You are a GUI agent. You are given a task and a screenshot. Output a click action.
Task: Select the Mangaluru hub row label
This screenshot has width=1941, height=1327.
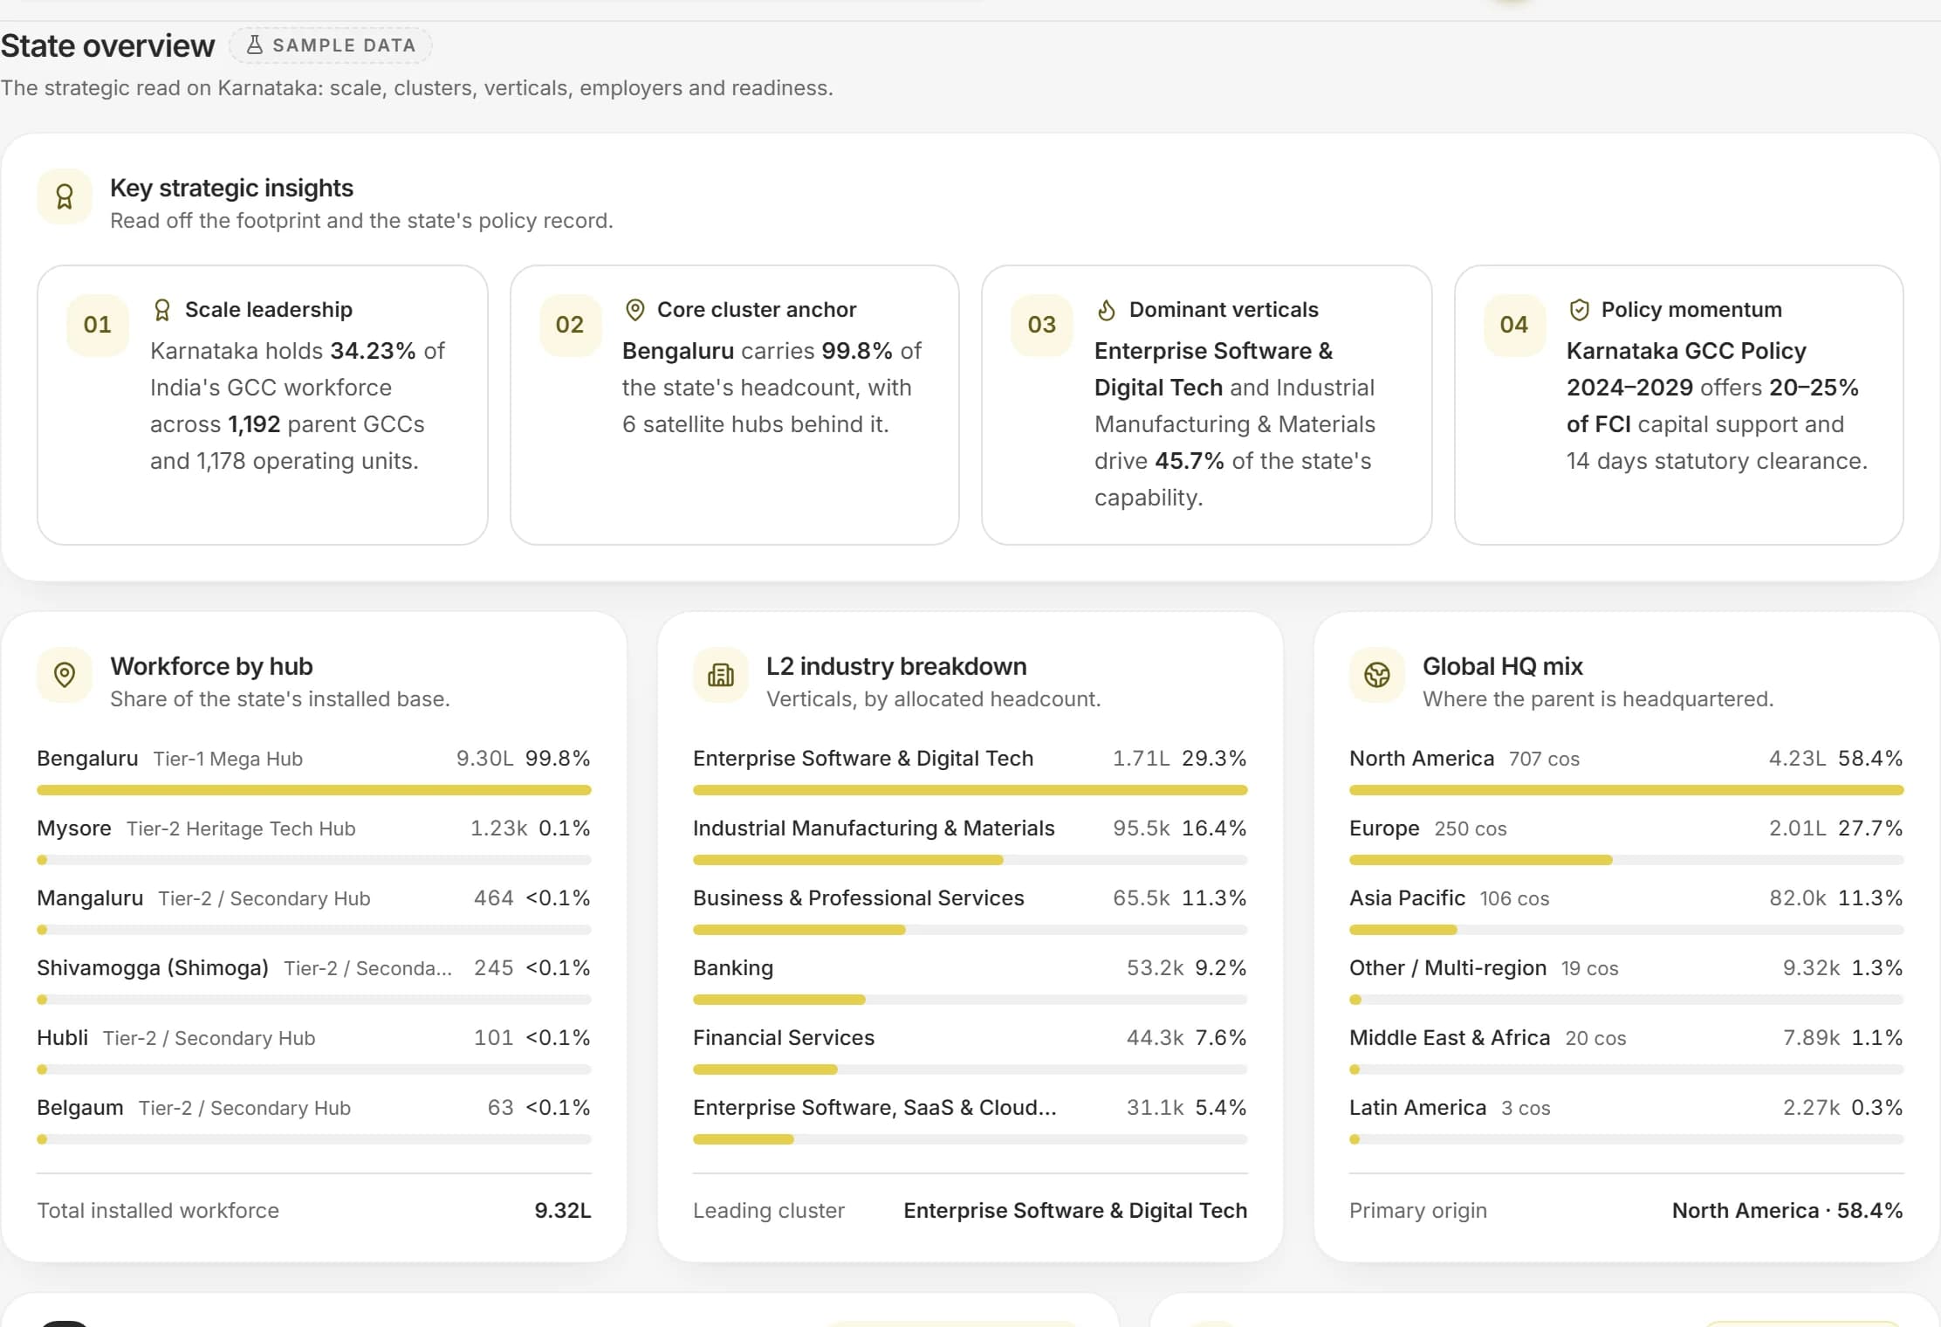click(90, 898)
